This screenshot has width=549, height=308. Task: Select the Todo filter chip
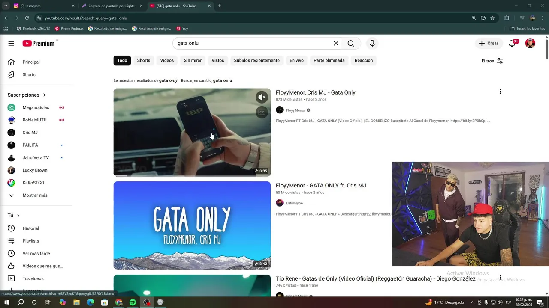click(x=122, y=60)
